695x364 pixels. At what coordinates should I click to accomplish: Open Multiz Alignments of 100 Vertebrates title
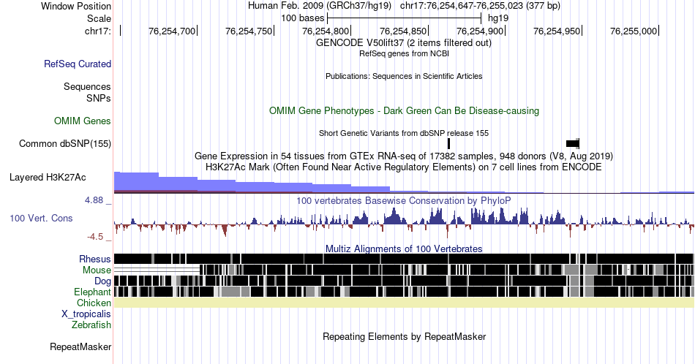tap(404, 249)
